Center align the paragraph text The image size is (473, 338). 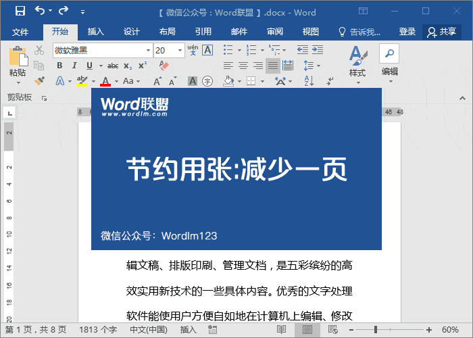243,66
